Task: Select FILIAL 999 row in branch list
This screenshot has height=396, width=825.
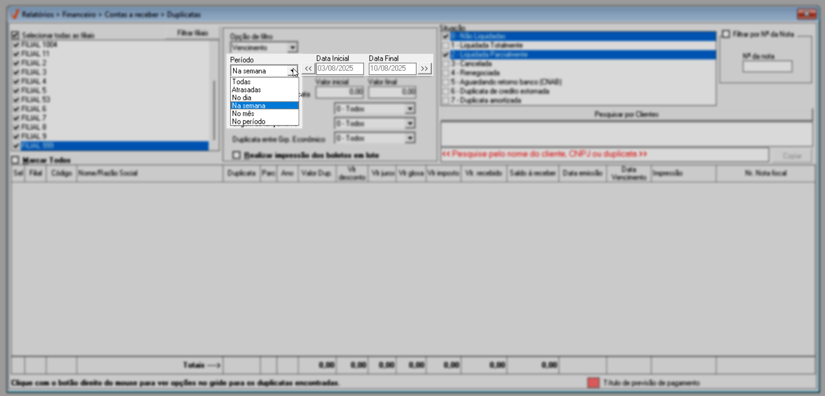Action: click(x=115, y=146)
